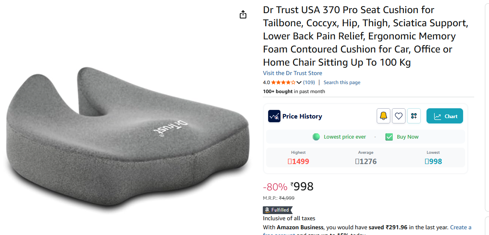This screenshot has height=235, width=489.
Task: Click the price alert bell icon
Action: point(383,116)
